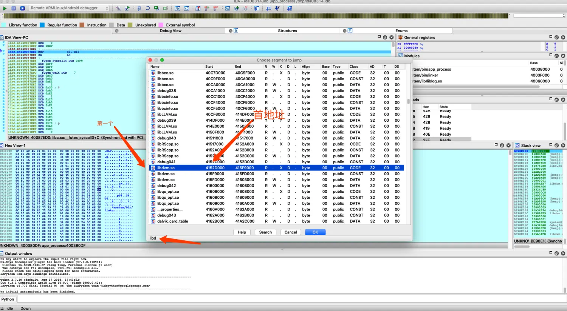Pause the debugged process
The width and height of the screenshot is (567, 311).
[14, 8]
